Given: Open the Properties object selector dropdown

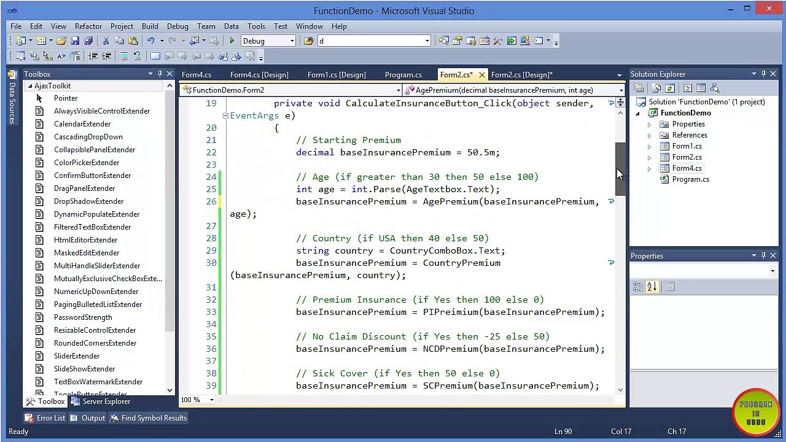Looking at the screenshot, I should 772,271.
